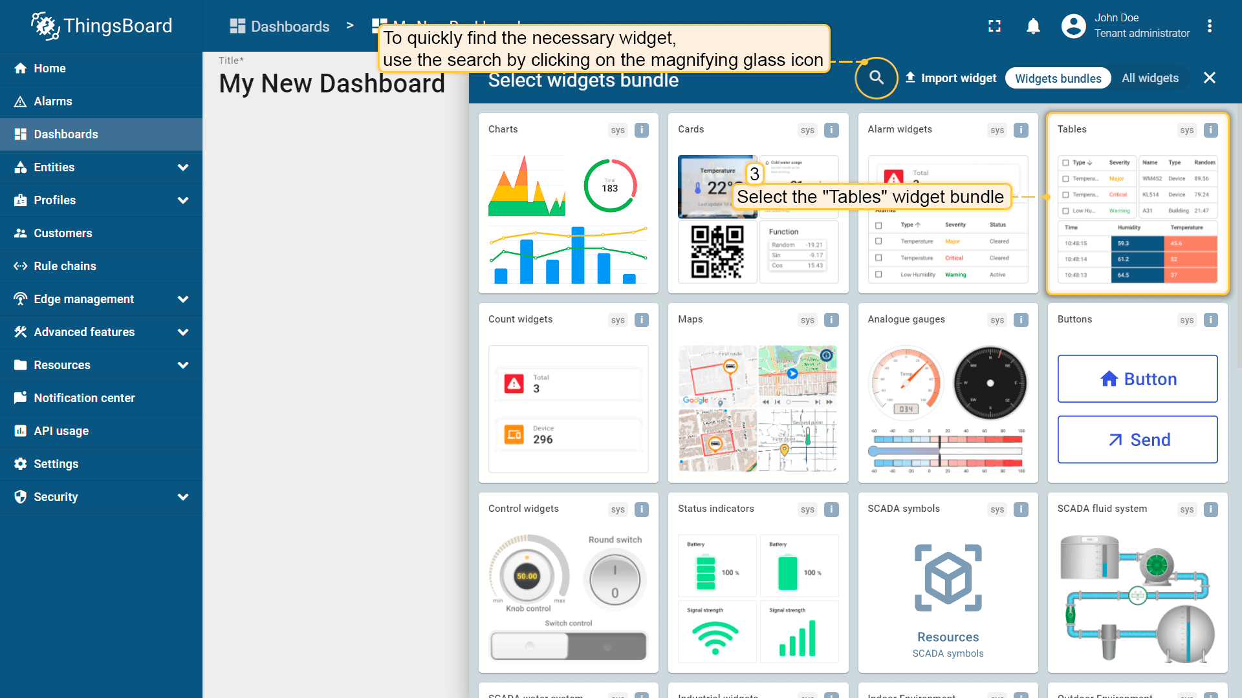Click info icon on Maps bundle
Screen dimensions: 1242x698
point(831,320)
